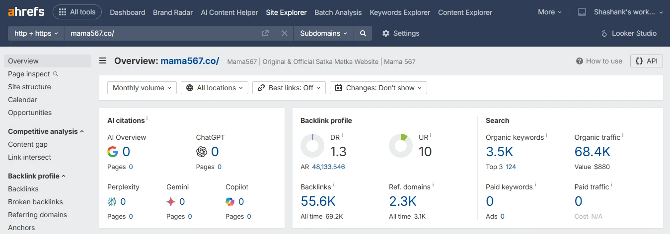Select Overview in sidebar
This screenshot has width=670, height=234.
tap(48, 61)
